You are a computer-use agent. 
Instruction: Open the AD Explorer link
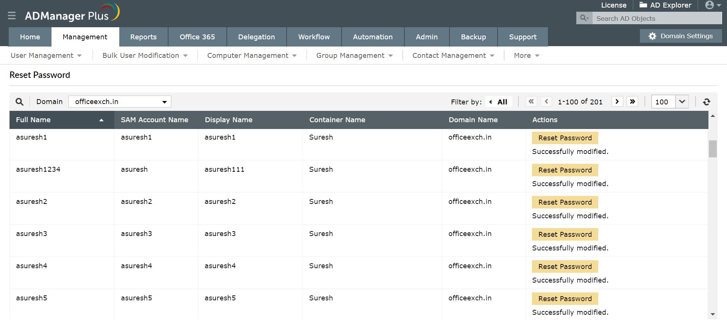pos(665,5)
